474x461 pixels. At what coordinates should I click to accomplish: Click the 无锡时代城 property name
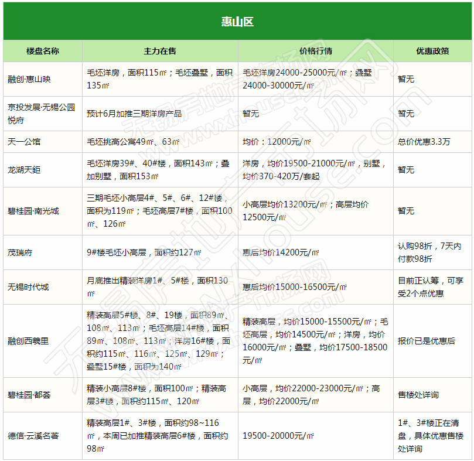(x=28, y=287)
